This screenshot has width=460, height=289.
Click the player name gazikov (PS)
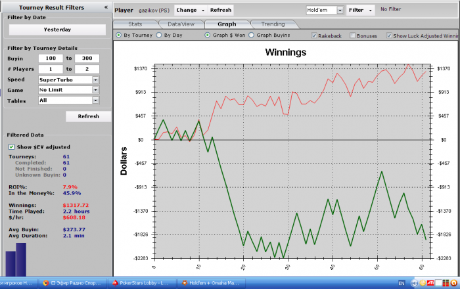(154, 11)
